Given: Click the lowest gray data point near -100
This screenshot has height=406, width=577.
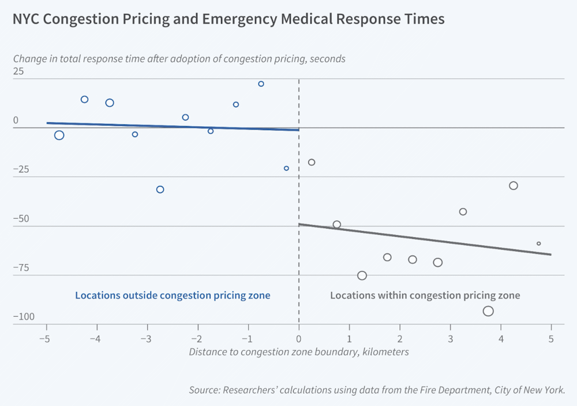Looking at the screenshot, I should tap(488, 311).
